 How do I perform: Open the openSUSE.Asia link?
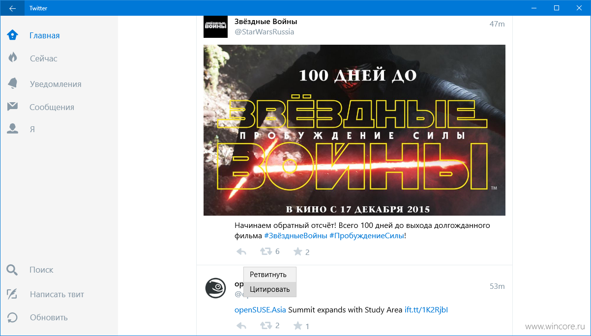point(260,310)
